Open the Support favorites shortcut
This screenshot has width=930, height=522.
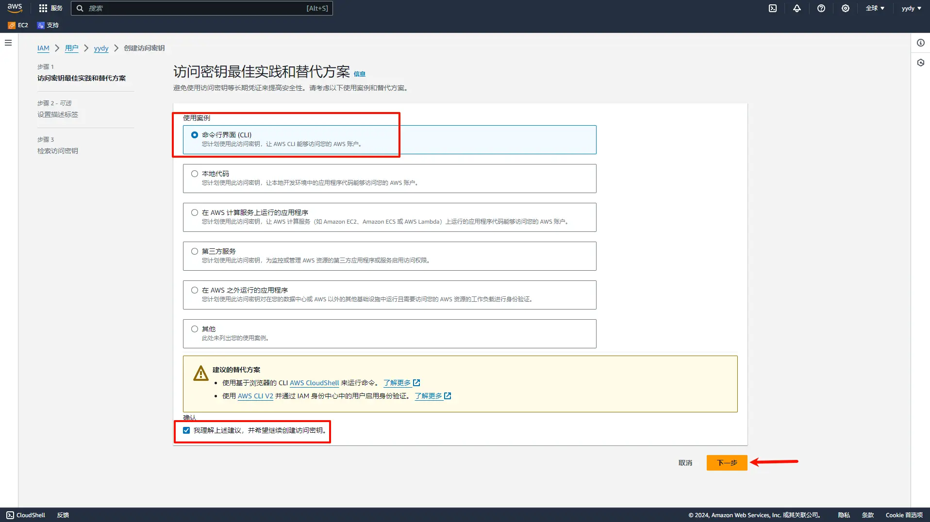[x=48, y=25]
